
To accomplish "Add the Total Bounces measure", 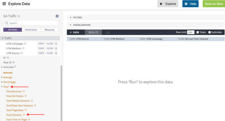I will coord(14,91).
